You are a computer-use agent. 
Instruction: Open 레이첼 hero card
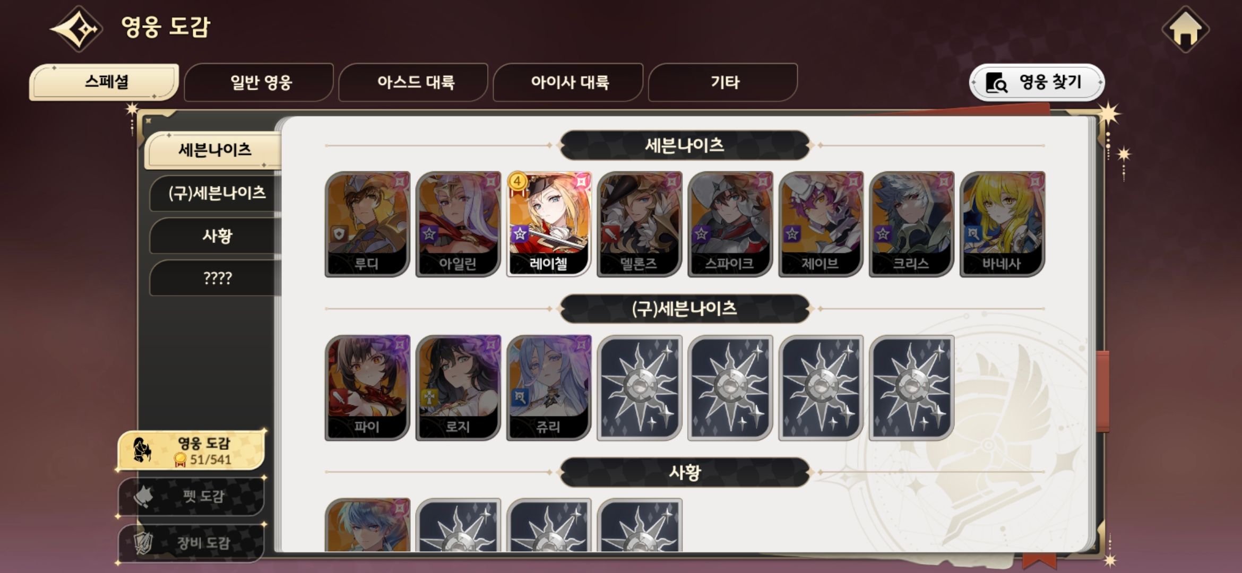click(x=549, y=223)
